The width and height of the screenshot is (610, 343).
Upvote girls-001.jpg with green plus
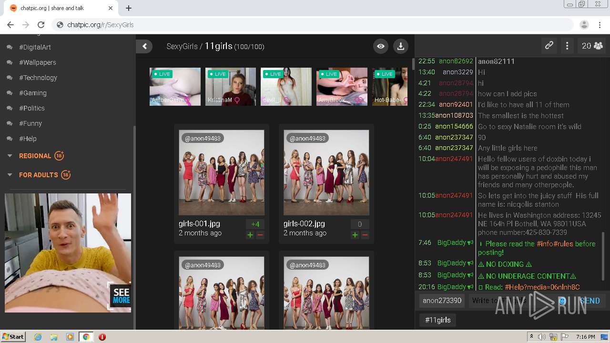click(x=250, y=235)
